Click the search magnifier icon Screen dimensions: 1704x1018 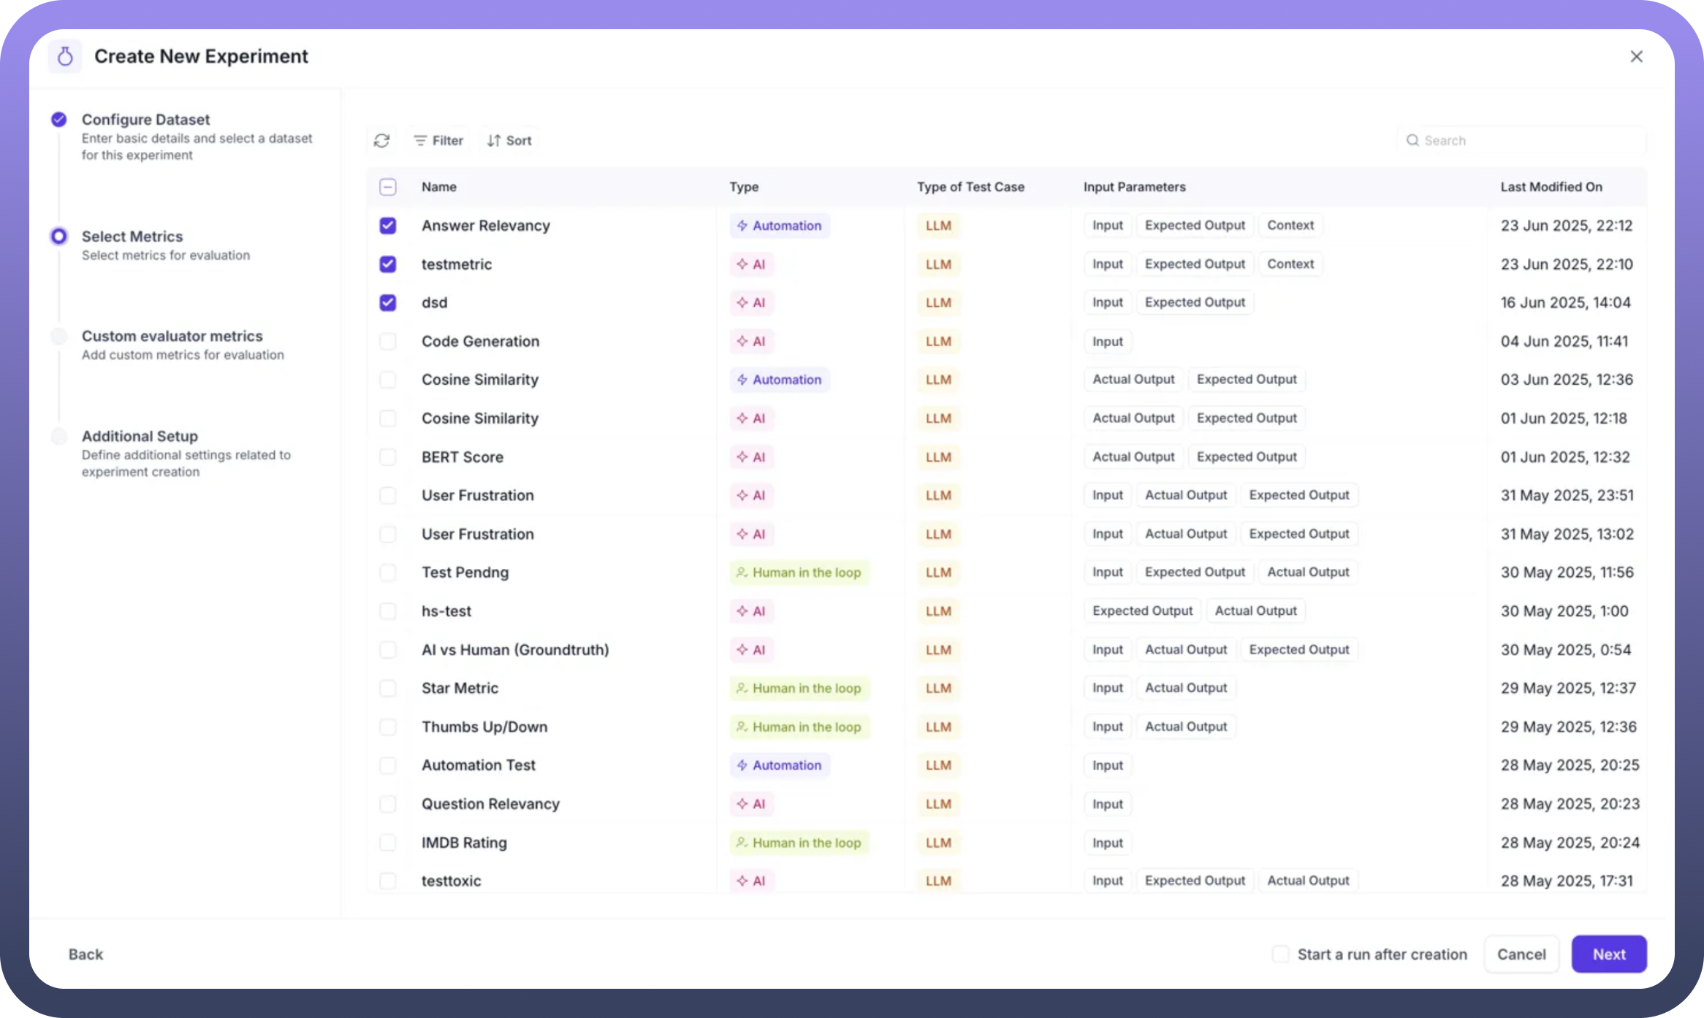[x=1412, y=140]
